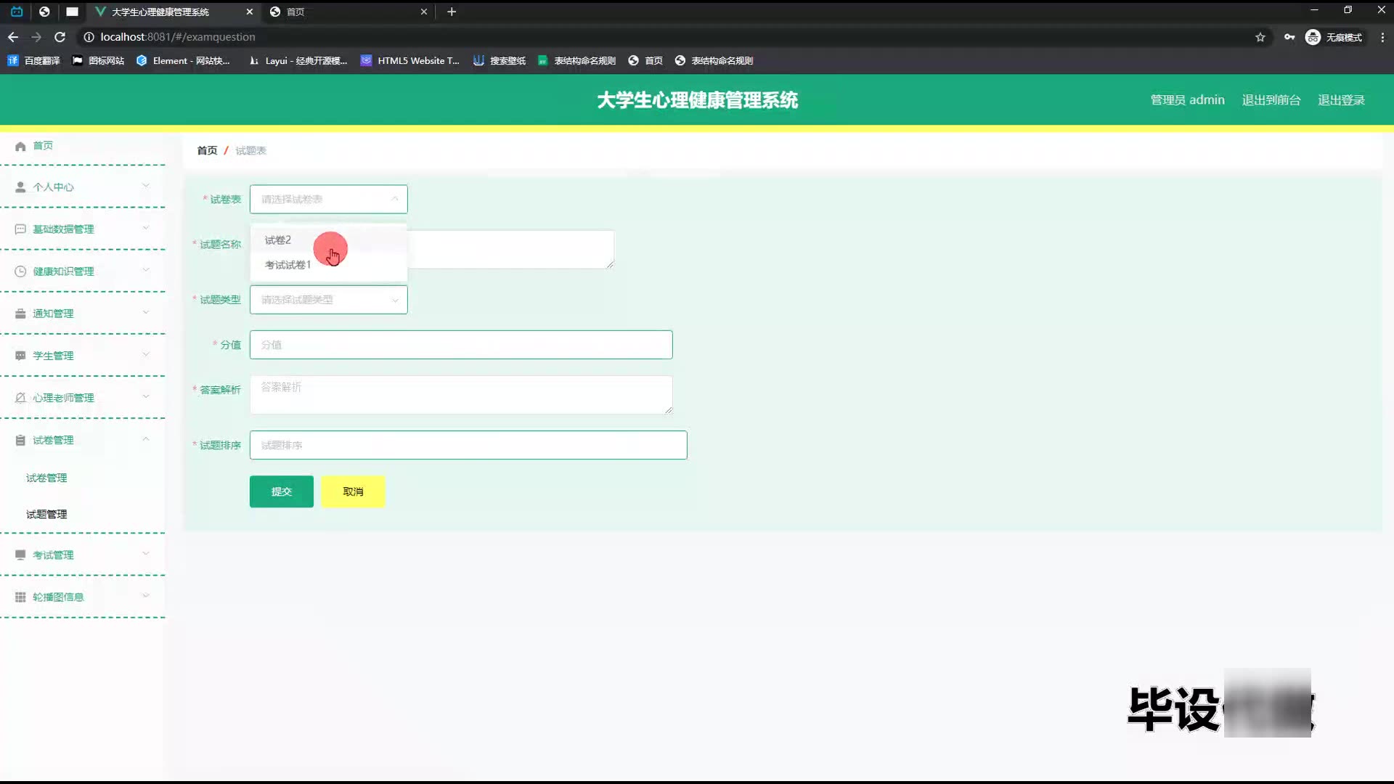Screen dimensions: 1394x784
Task: Go back with the browser back arrow
Action: (13, 37)
